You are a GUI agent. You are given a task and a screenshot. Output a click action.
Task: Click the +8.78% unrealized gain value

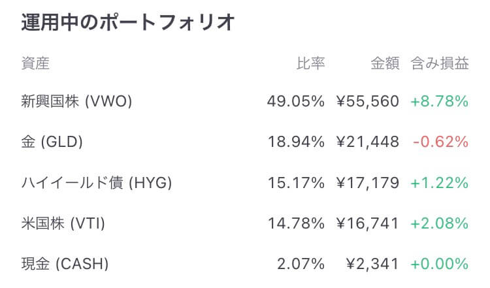coord(440,101)
